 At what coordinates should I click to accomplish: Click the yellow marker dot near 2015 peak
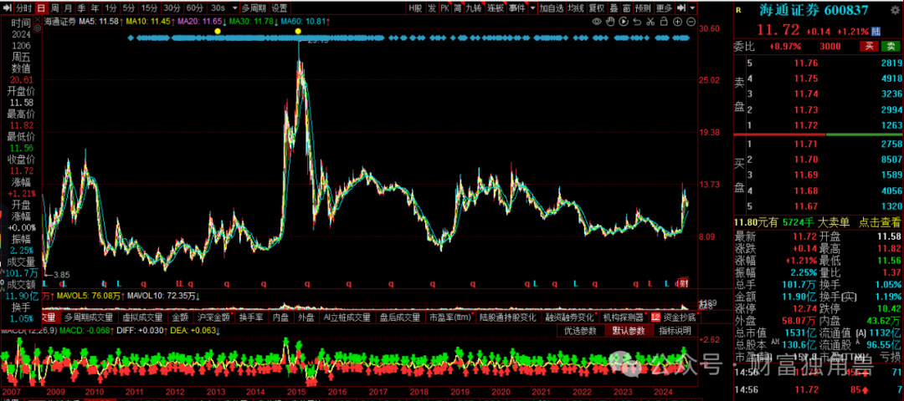pos(298,31)
